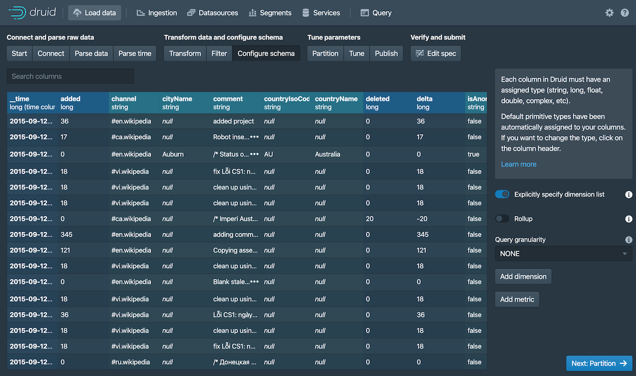Click the Add dimension button
This screenshot has width=636, height=376.
pos(523,276)
